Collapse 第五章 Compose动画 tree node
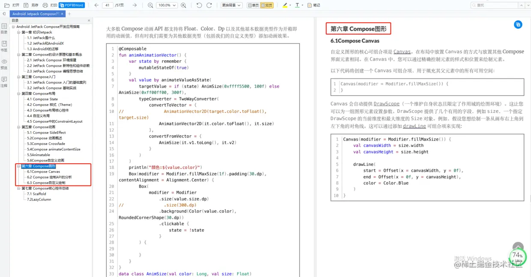Viewport: 531px width, 277px height. pyautogui.click(x=19, y=127)
